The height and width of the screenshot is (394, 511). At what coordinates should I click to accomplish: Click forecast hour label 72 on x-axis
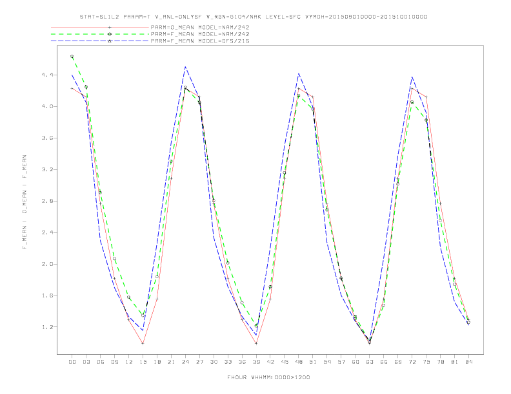click(x=412, y=362)
